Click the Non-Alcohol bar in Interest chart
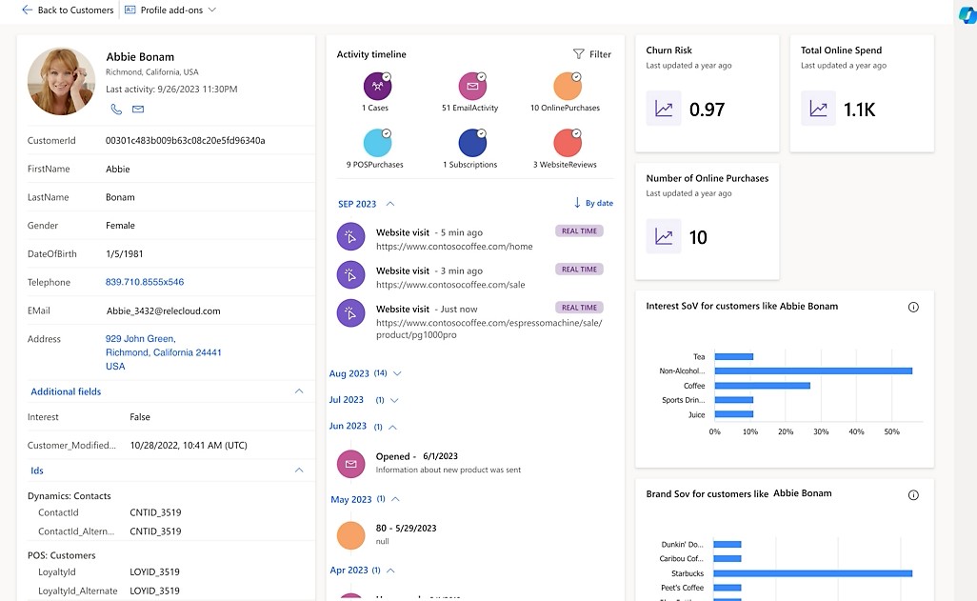 (812, 371)
